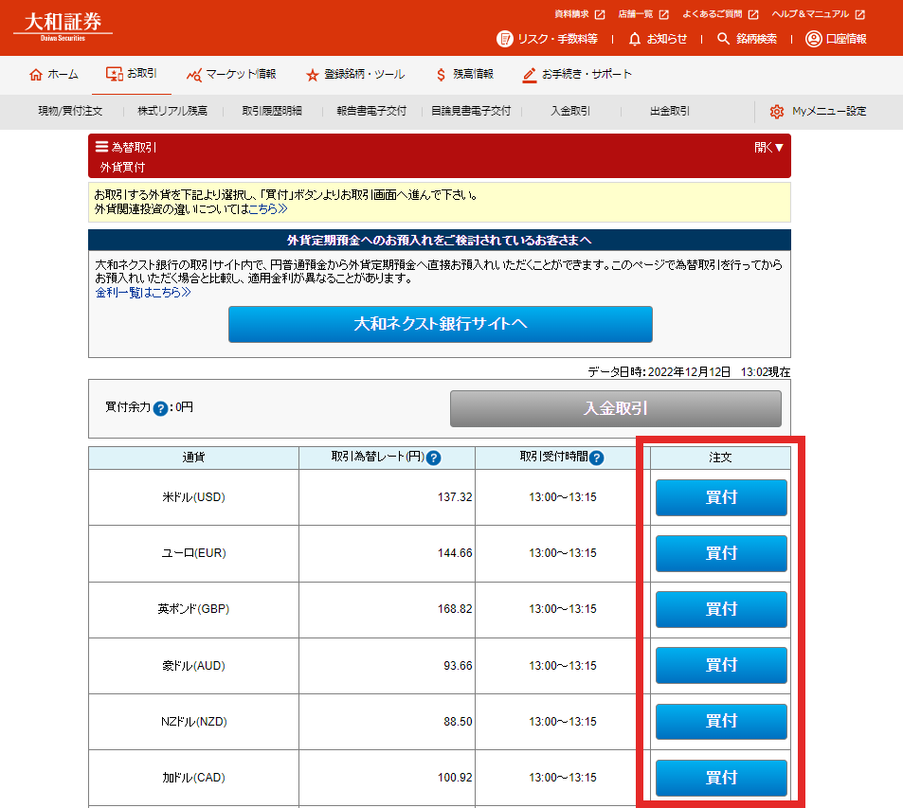903x808 pixels.
Task: Click the お知らせ bell icon
Action: tap(635, 39)
